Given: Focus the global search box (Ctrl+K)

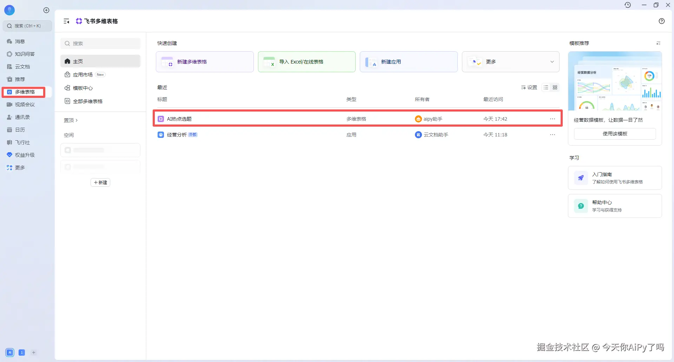Looking at the screenshot, I should coord(27,26).
